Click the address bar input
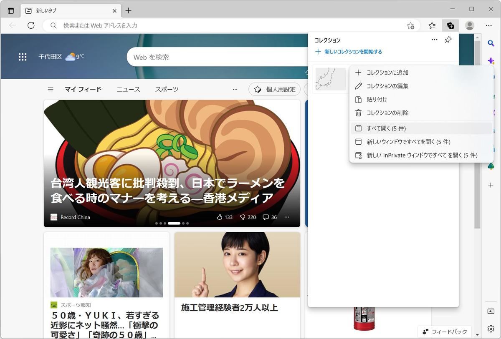The height and width of the screenshot is (339, 501). [x=232, y=25]
